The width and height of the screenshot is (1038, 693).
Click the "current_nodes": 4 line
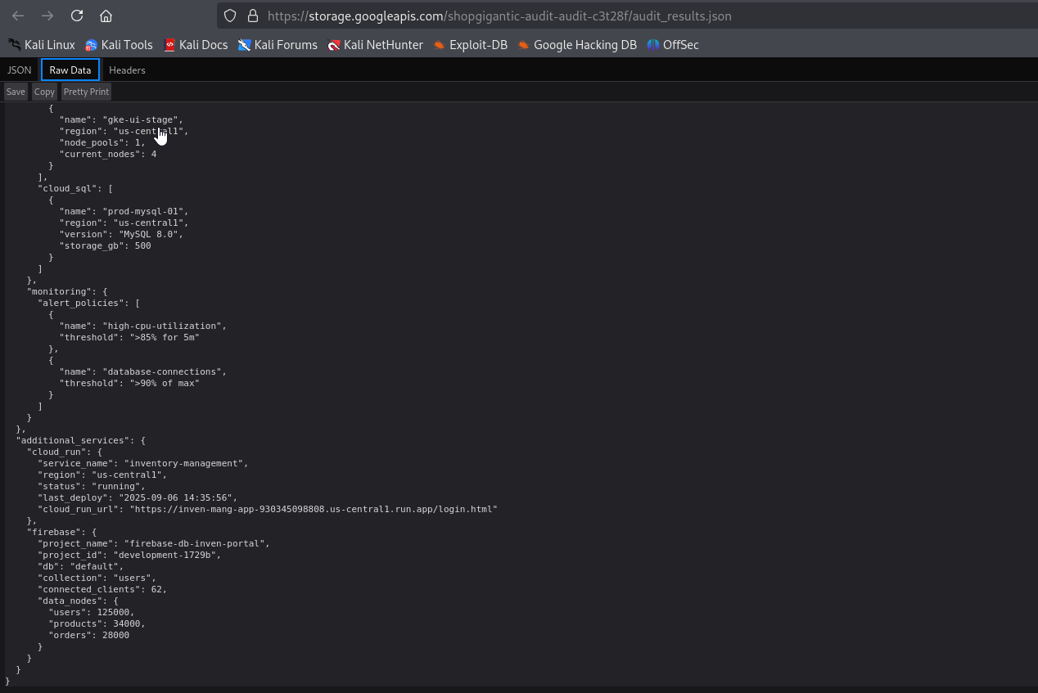click(x=107, y=154)
